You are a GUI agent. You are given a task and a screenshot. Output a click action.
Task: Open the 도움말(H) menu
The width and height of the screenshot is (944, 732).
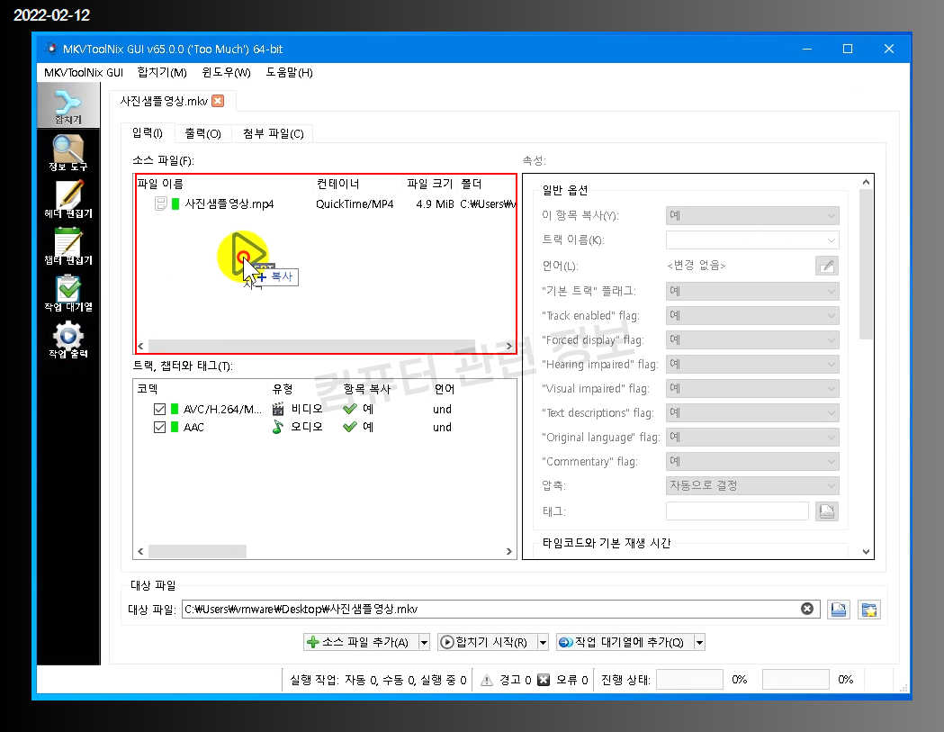tap(290, 73)
